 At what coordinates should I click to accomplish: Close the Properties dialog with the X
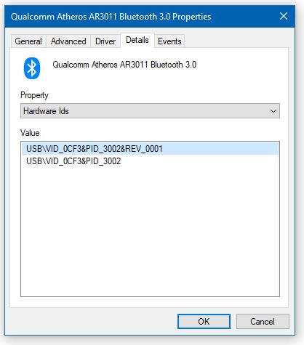coord(284,17)
